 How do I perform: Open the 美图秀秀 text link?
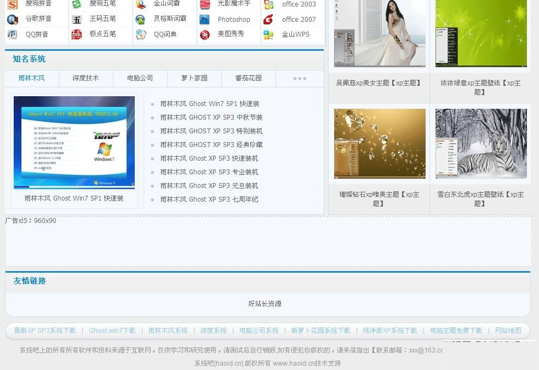click(231, 33)
